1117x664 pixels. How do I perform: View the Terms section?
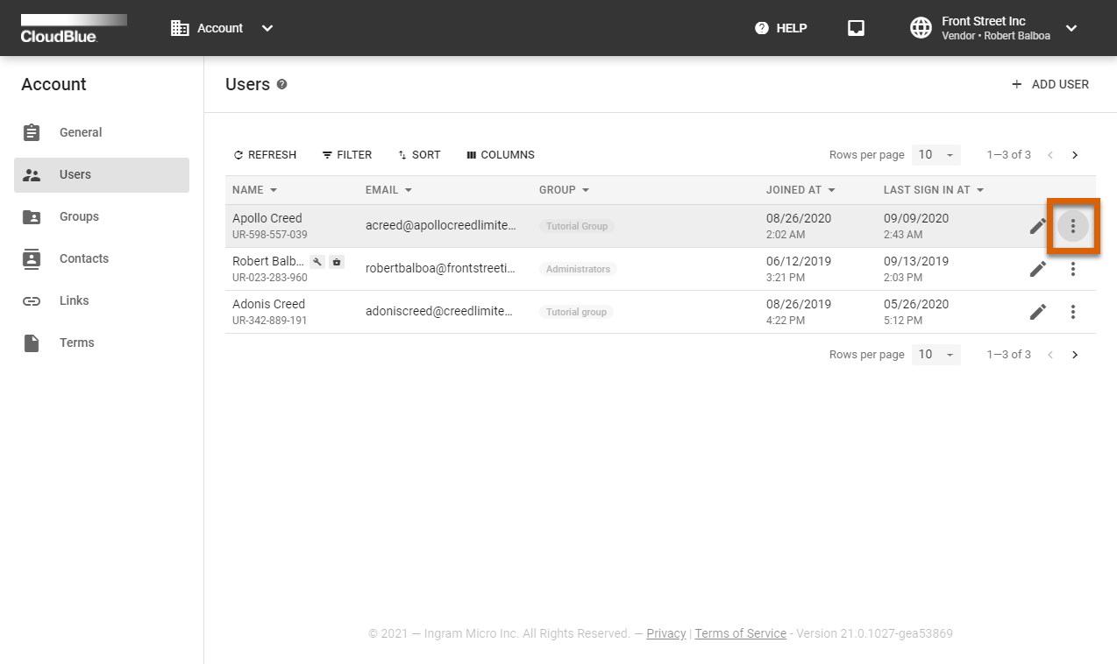click(76, 343)
